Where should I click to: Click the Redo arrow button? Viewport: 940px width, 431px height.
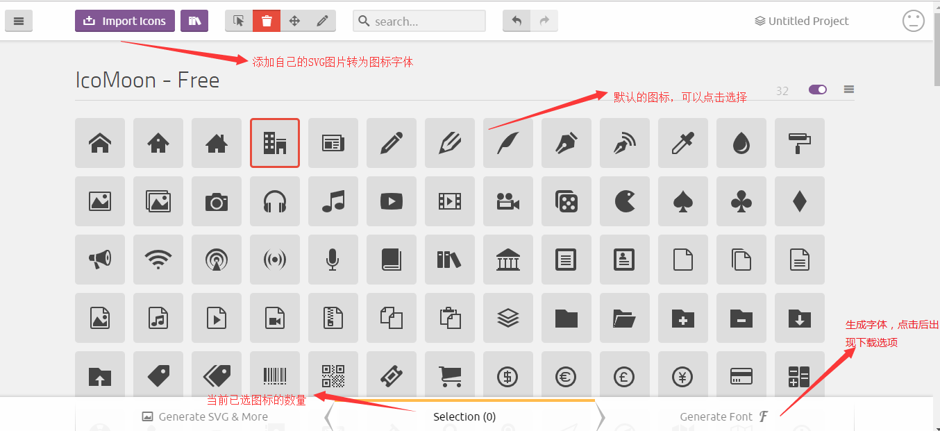click(x=544, y=21)
